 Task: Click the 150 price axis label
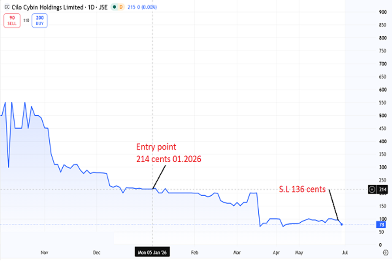coord(382,206)
